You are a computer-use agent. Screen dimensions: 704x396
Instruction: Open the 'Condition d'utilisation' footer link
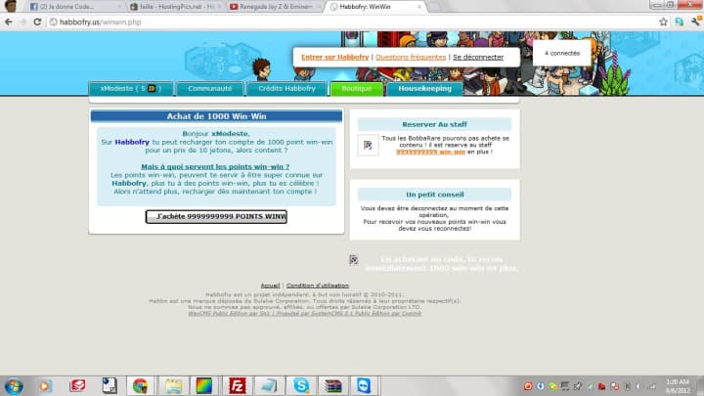(318, 286)
